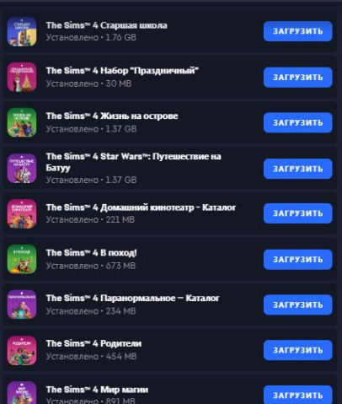Open the Жизнь на острове pack icon
This screenshot has height=404, width=342.
22,122
